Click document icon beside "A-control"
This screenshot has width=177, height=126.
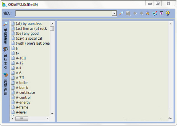pos(13,98)
